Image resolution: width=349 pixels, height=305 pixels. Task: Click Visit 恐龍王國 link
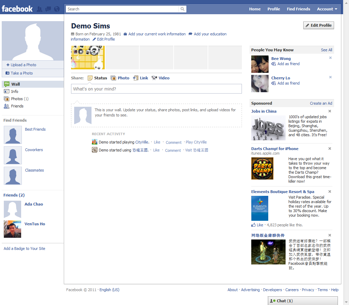pyautogui.click(x=197, y=150)
